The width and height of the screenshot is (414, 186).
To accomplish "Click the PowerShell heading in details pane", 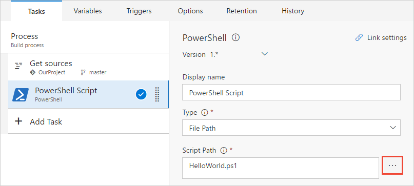I will coord(205,38).
